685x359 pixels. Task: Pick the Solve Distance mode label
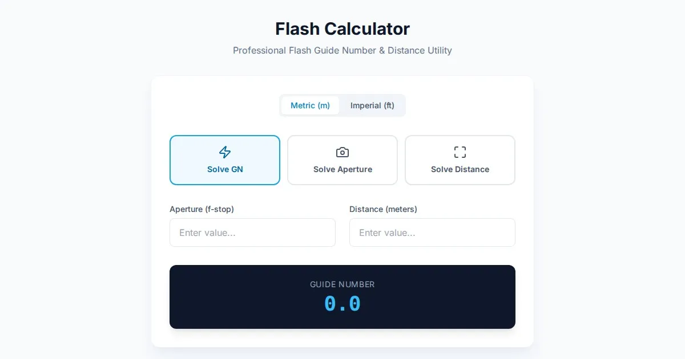coord(460,169)
